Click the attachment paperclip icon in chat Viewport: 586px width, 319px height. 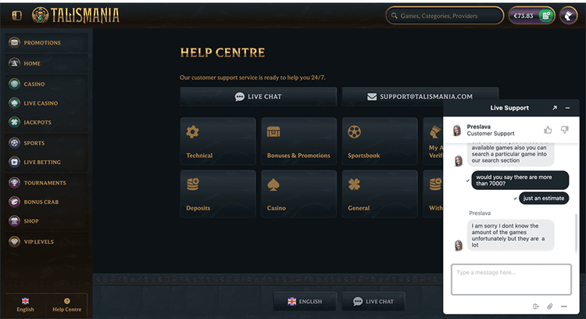click(550, 306)
